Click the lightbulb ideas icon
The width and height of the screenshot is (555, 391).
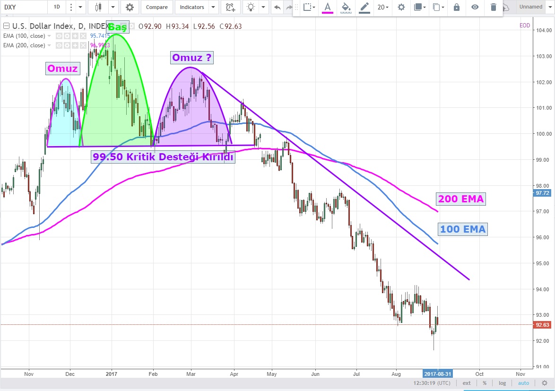pyautogui.click(x=251, y=7)
